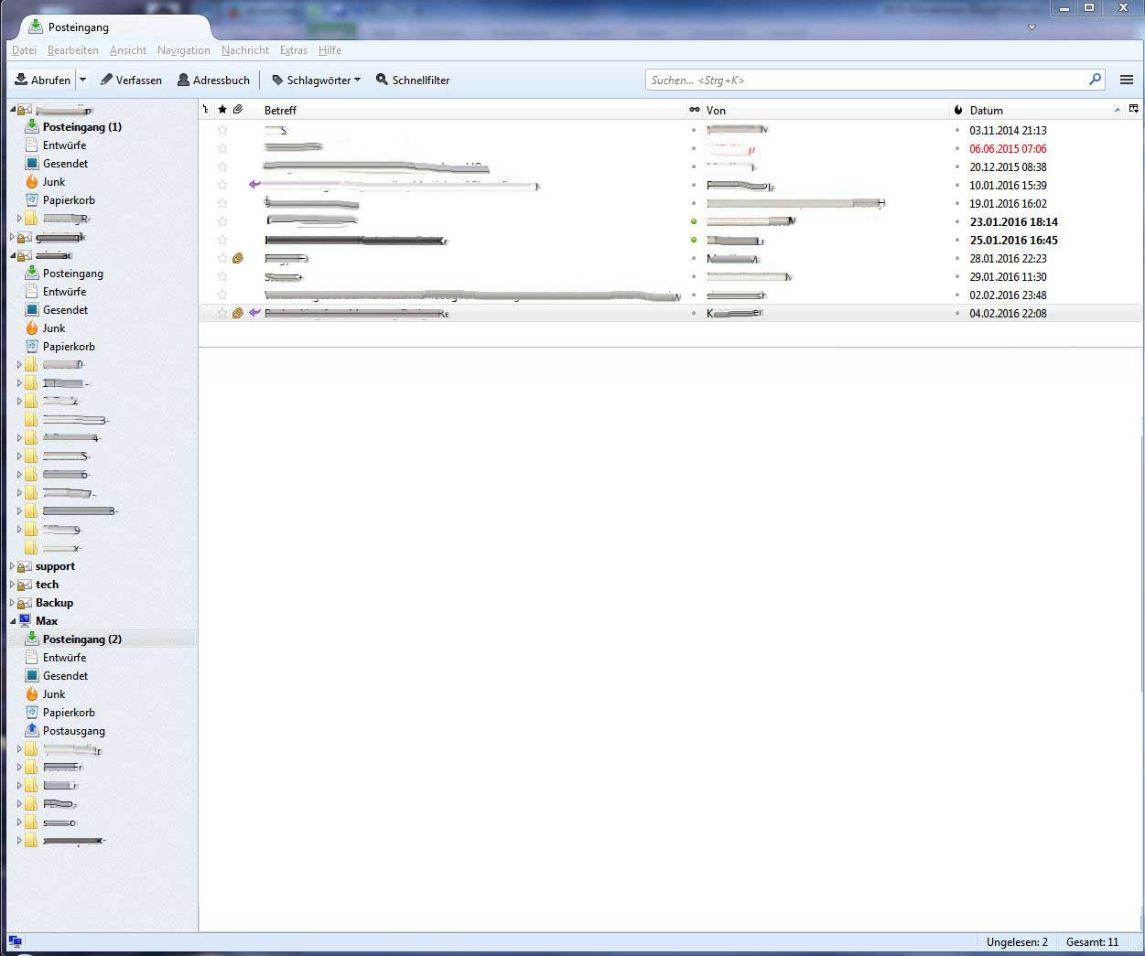The height and width of the screenshot is (956, 1145).
Task: Mark the 25.01.2016 16:45 message as read via the green dot
Action: [694, 240]
